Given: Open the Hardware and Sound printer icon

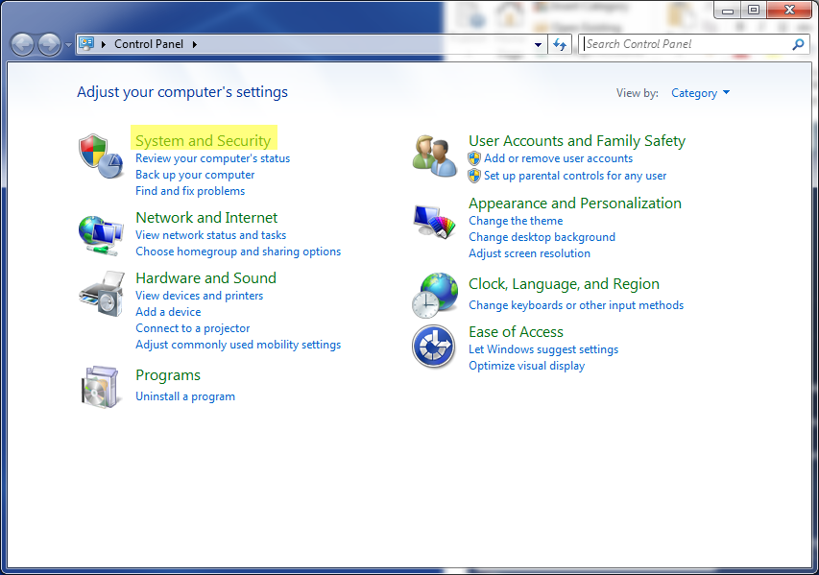Looking at the screenshot, I should [102, 294].
